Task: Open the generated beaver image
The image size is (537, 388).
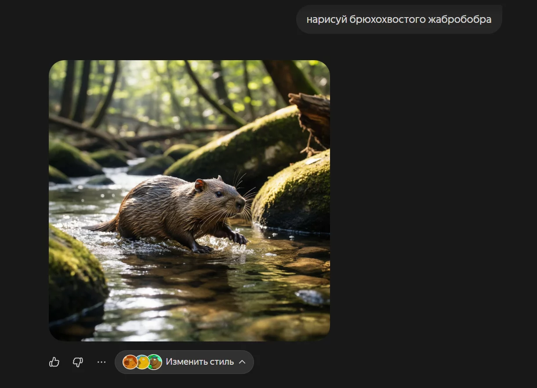Action: point(189,200)
